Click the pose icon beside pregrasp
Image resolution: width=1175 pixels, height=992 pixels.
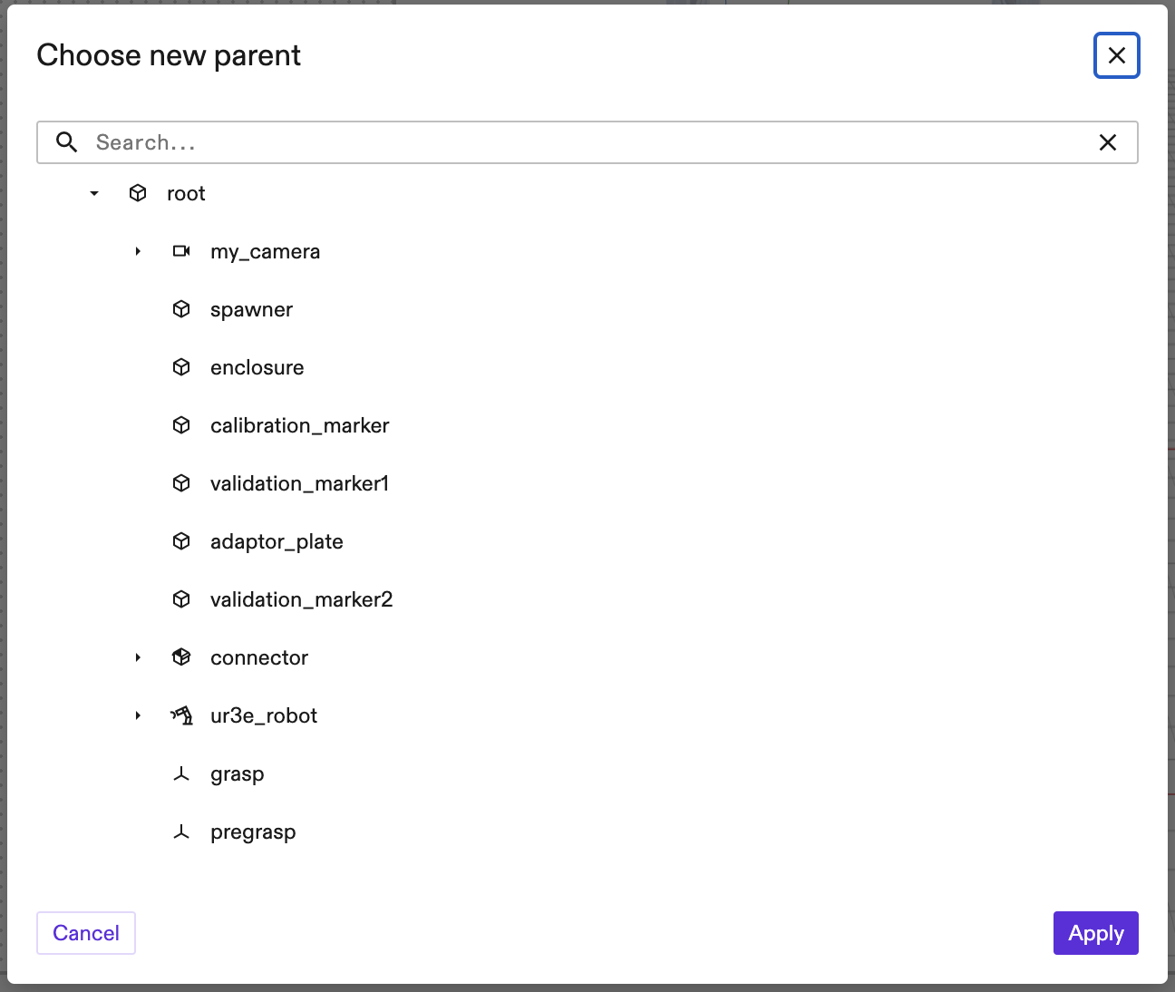pyautogui.click(x=181, y=832)
